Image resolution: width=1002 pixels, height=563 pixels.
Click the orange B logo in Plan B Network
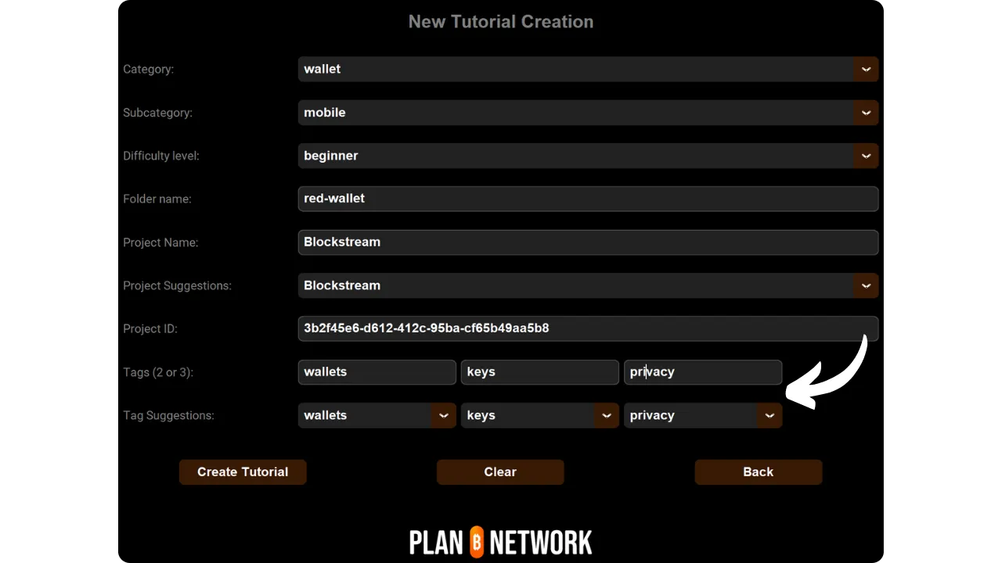478,540
